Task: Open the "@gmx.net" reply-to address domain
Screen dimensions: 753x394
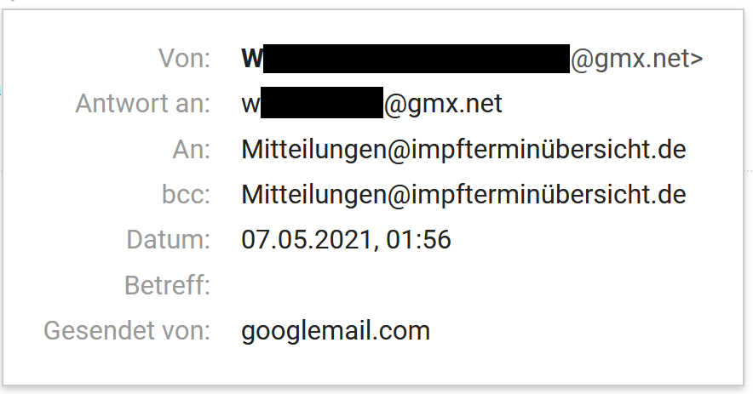Action: tap(443, 104)
